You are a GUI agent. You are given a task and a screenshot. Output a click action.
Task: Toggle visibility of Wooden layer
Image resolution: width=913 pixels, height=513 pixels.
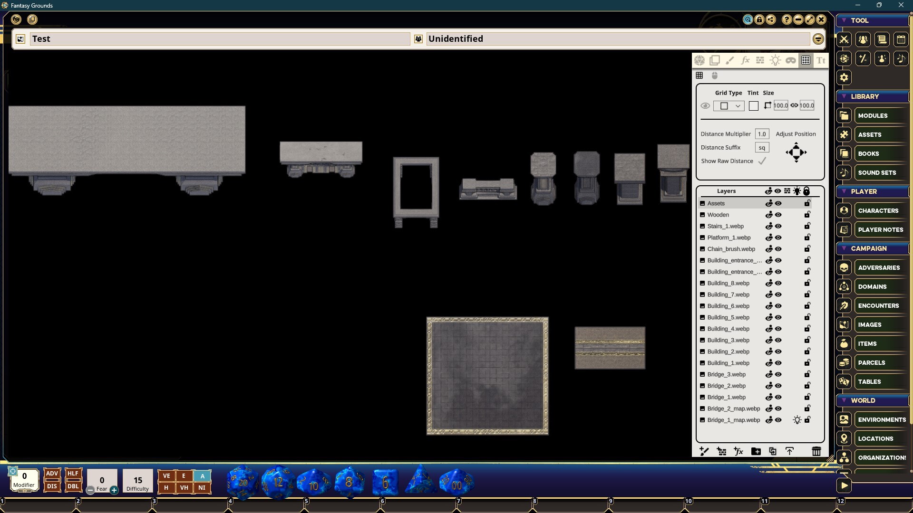pos(778,215)
